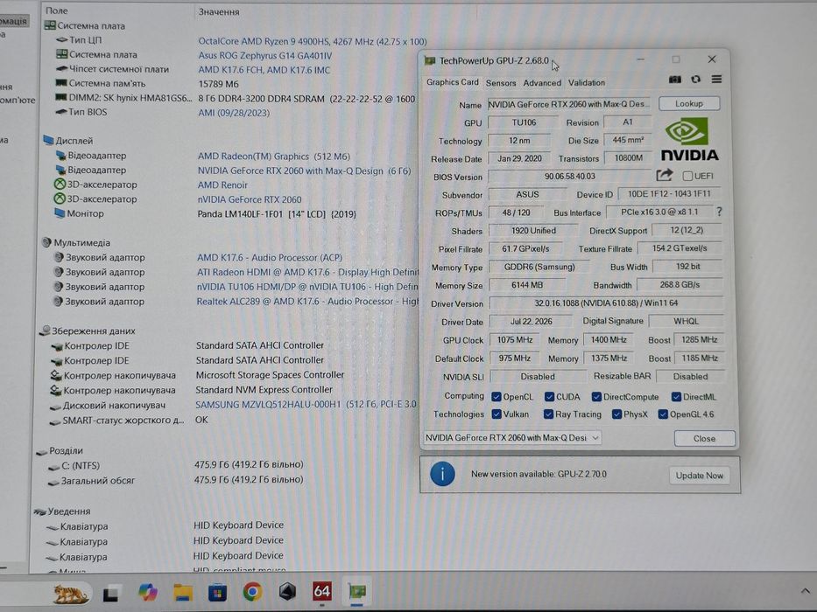The image size is (817, 612).
Task: Open the AMI BIOS date link
Action: coord(234,113)
